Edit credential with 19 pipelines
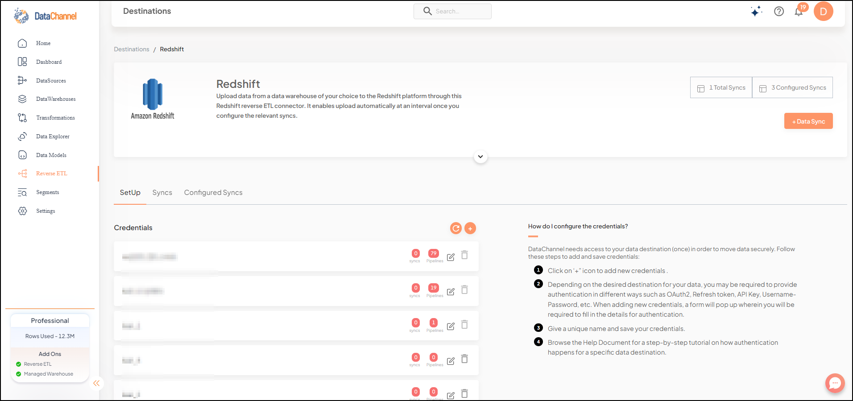 pos(451,291)
